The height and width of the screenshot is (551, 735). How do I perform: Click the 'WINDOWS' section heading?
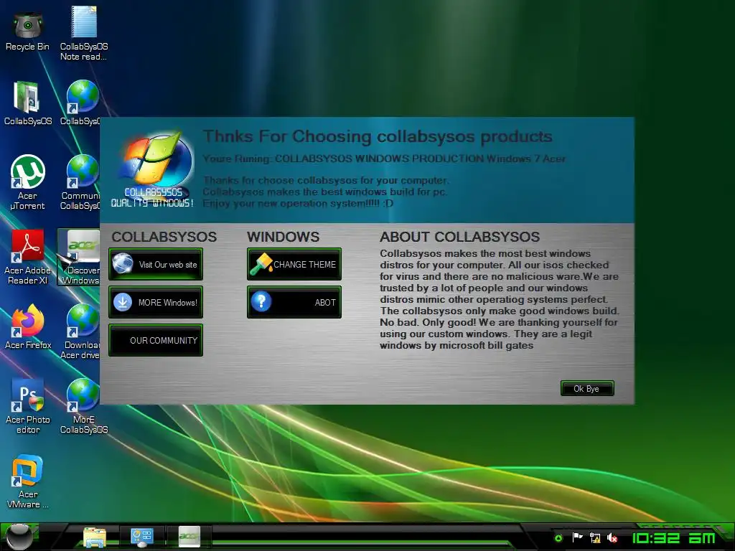(283, 237)
